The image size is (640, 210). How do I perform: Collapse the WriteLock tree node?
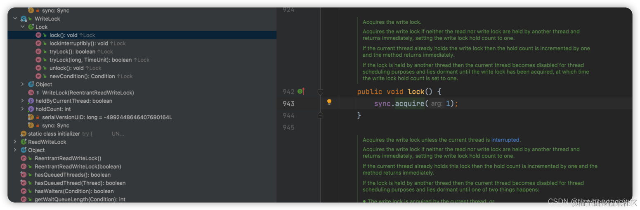15,19
